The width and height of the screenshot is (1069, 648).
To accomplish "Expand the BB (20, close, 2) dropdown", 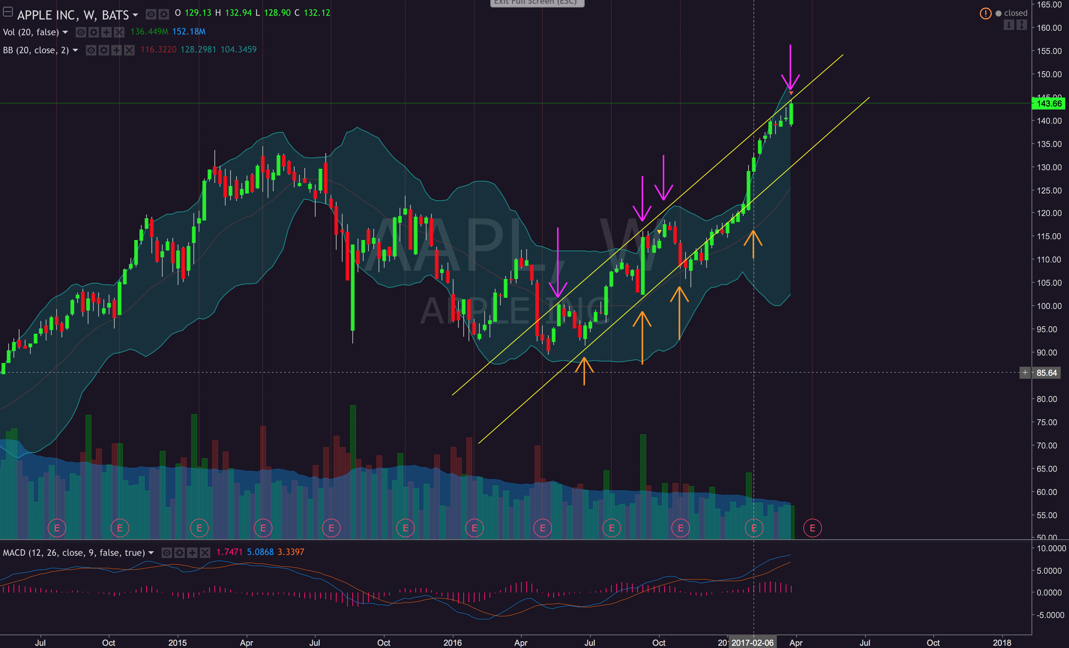I will (x=75, y=50).
